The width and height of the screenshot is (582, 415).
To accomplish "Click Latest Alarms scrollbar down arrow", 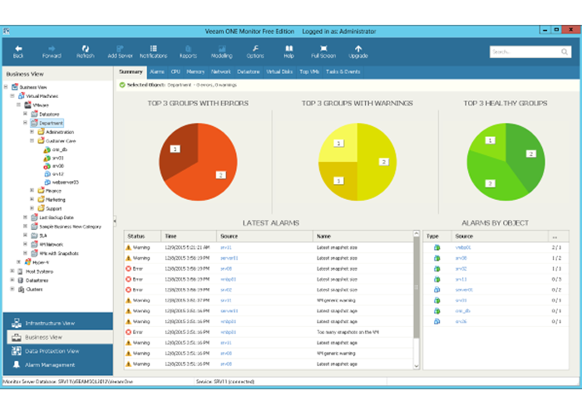I will point(416,366).
